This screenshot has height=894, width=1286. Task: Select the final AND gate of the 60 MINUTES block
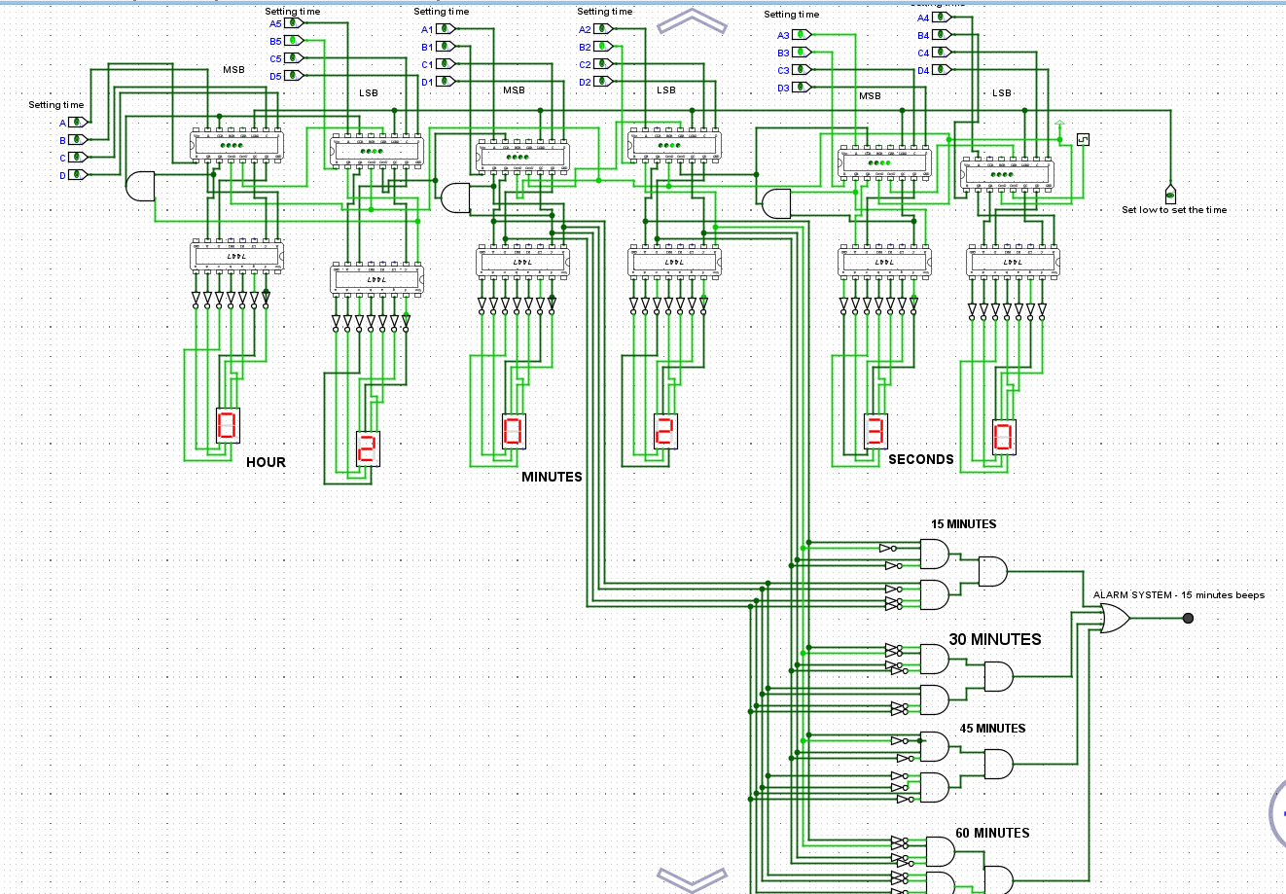tap(999, 879)
